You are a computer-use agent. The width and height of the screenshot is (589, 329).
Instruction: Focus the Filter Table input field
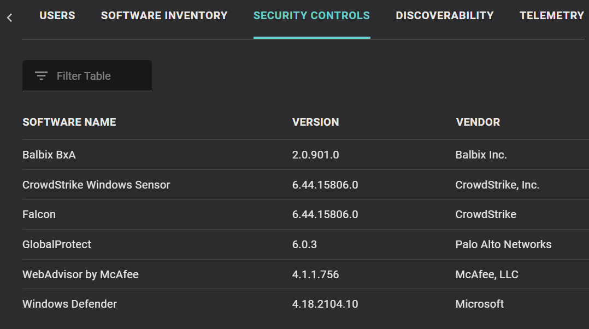[x=87, y=75]
